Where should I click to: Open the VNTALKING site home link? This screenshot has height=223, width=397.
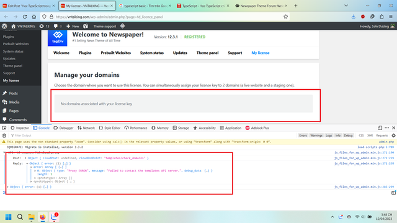24,26
